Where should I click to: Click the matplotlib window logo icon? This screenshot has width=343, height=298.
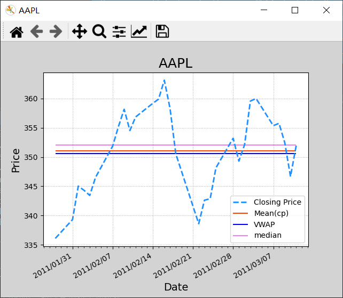(10, 10)
